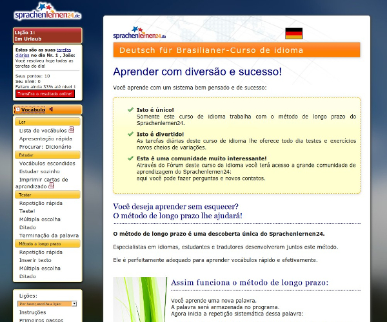The image size is (387, 322).
Task: Click the Vocábulo section title
Action: pos(33,109)
